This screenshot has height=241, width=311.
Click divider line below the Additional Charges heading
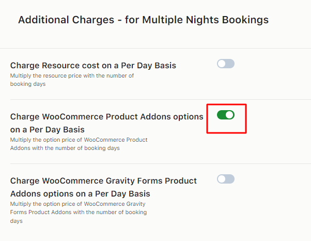155,49
